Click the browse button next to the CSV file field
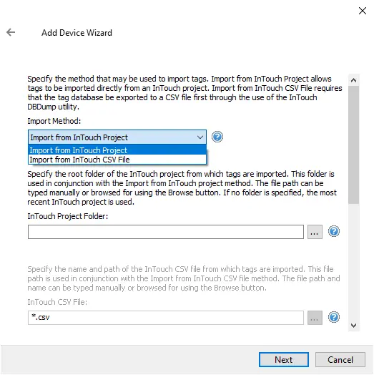Screen dimensions: 374x375 [x=315, y=318]
